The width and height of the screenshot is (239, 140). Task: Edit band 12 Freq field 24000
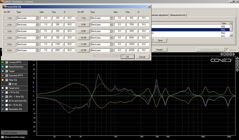point(131,50)
